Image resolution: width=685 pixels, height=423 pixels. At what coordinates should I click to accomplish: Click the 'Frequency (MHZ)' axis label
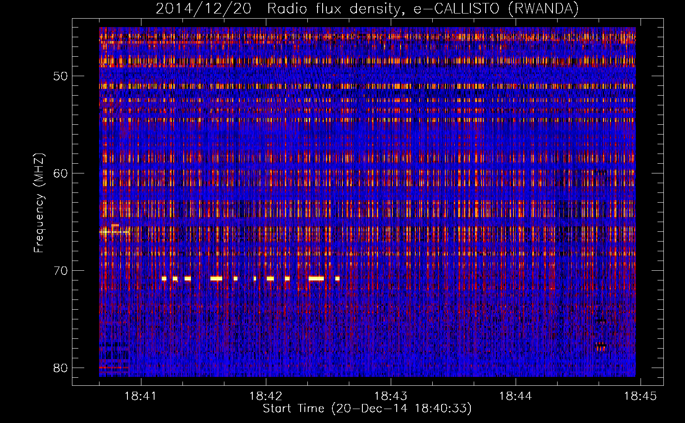click(39, 203)
